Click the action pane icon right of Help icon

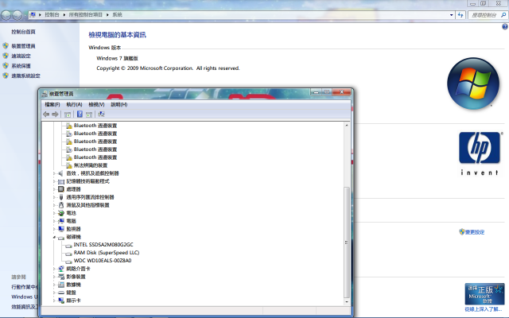[x=89, y=114]
